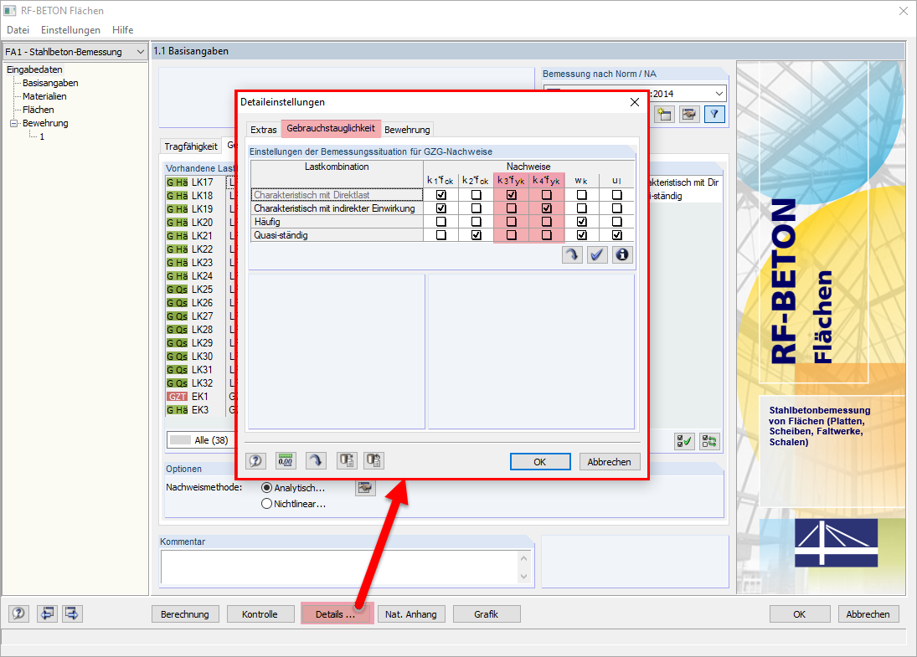The height and width of the screenshot is (657, 917).
Task: Click the invert selection icon beside load list
Action: pos(709,441)
